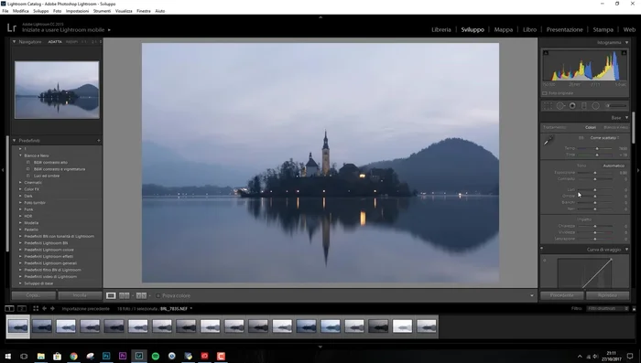Open grid view from filmstrip bar
The width and height of the screenshot is (641, 363).
point(36,309)
